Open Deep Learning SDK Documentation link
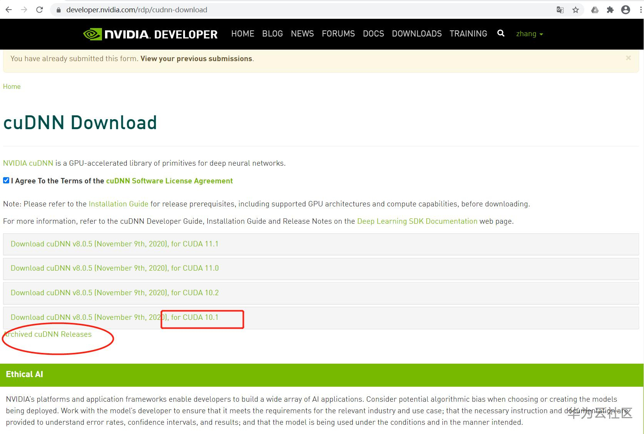The image size is (644, 434). [417, 221]
